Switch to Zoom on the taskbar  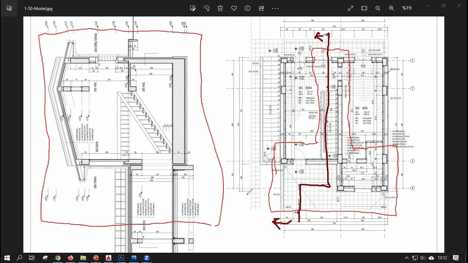point(147,258)
